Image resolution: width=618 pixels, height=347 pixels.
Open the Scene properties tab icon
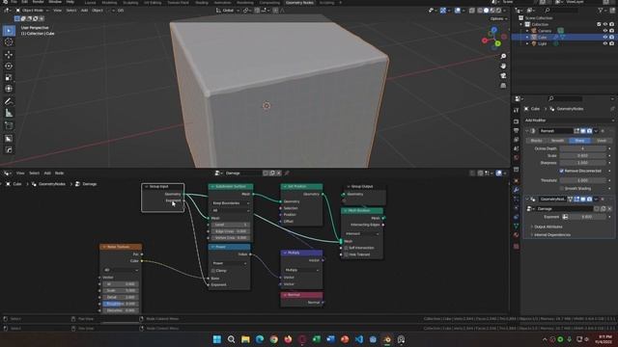517,148
